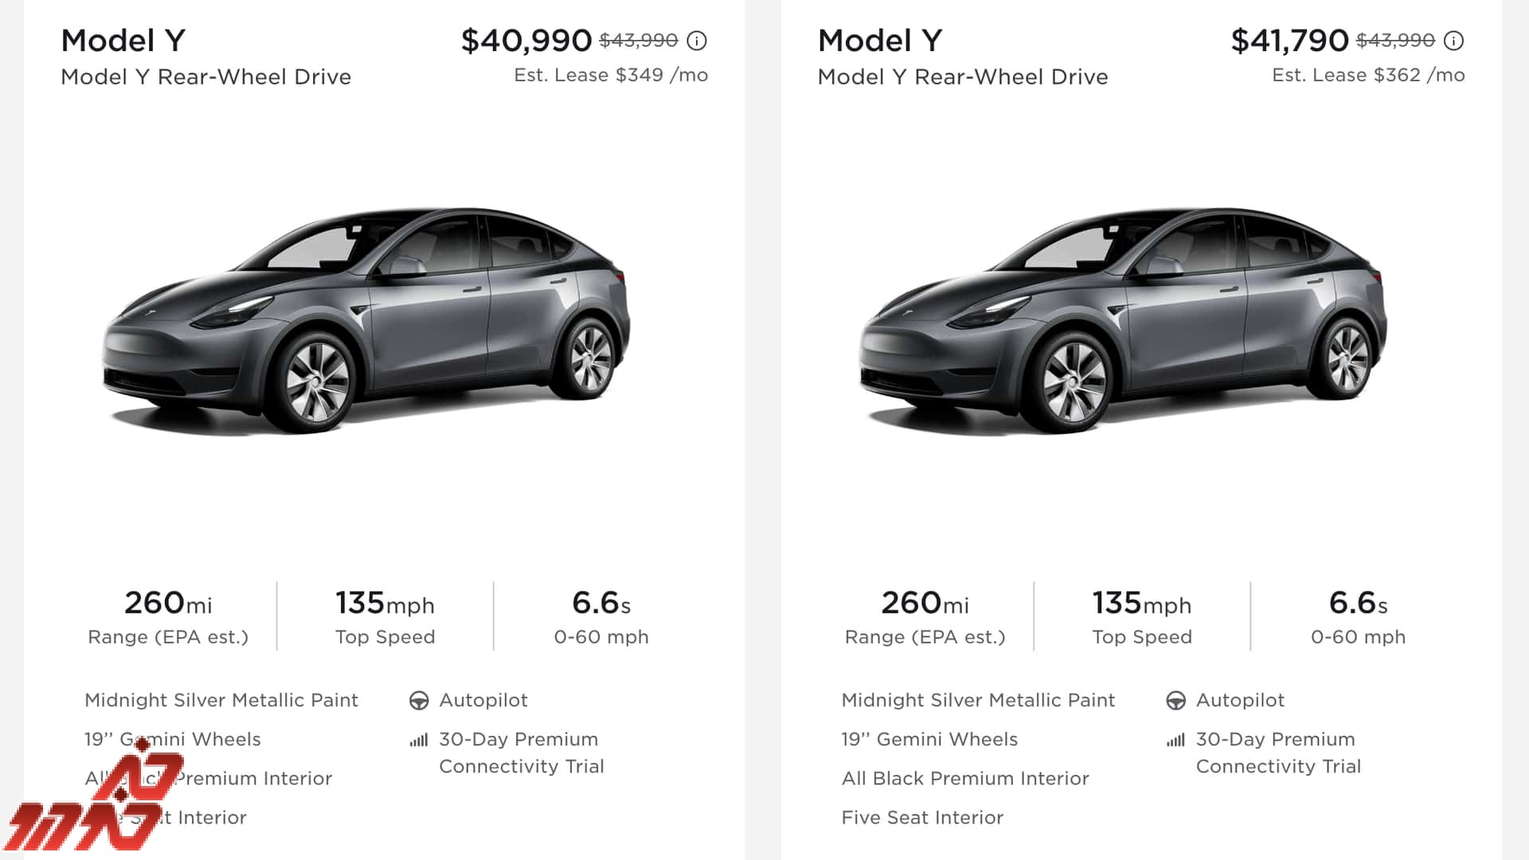Click info icon beside $41,790 price
Screen dimensions: 1529x860
[1453, 41]
